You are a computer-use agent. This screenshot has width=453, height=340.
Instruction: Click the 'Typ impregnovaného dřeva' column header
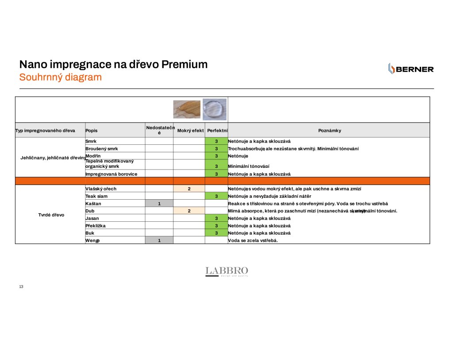[50, 131]
